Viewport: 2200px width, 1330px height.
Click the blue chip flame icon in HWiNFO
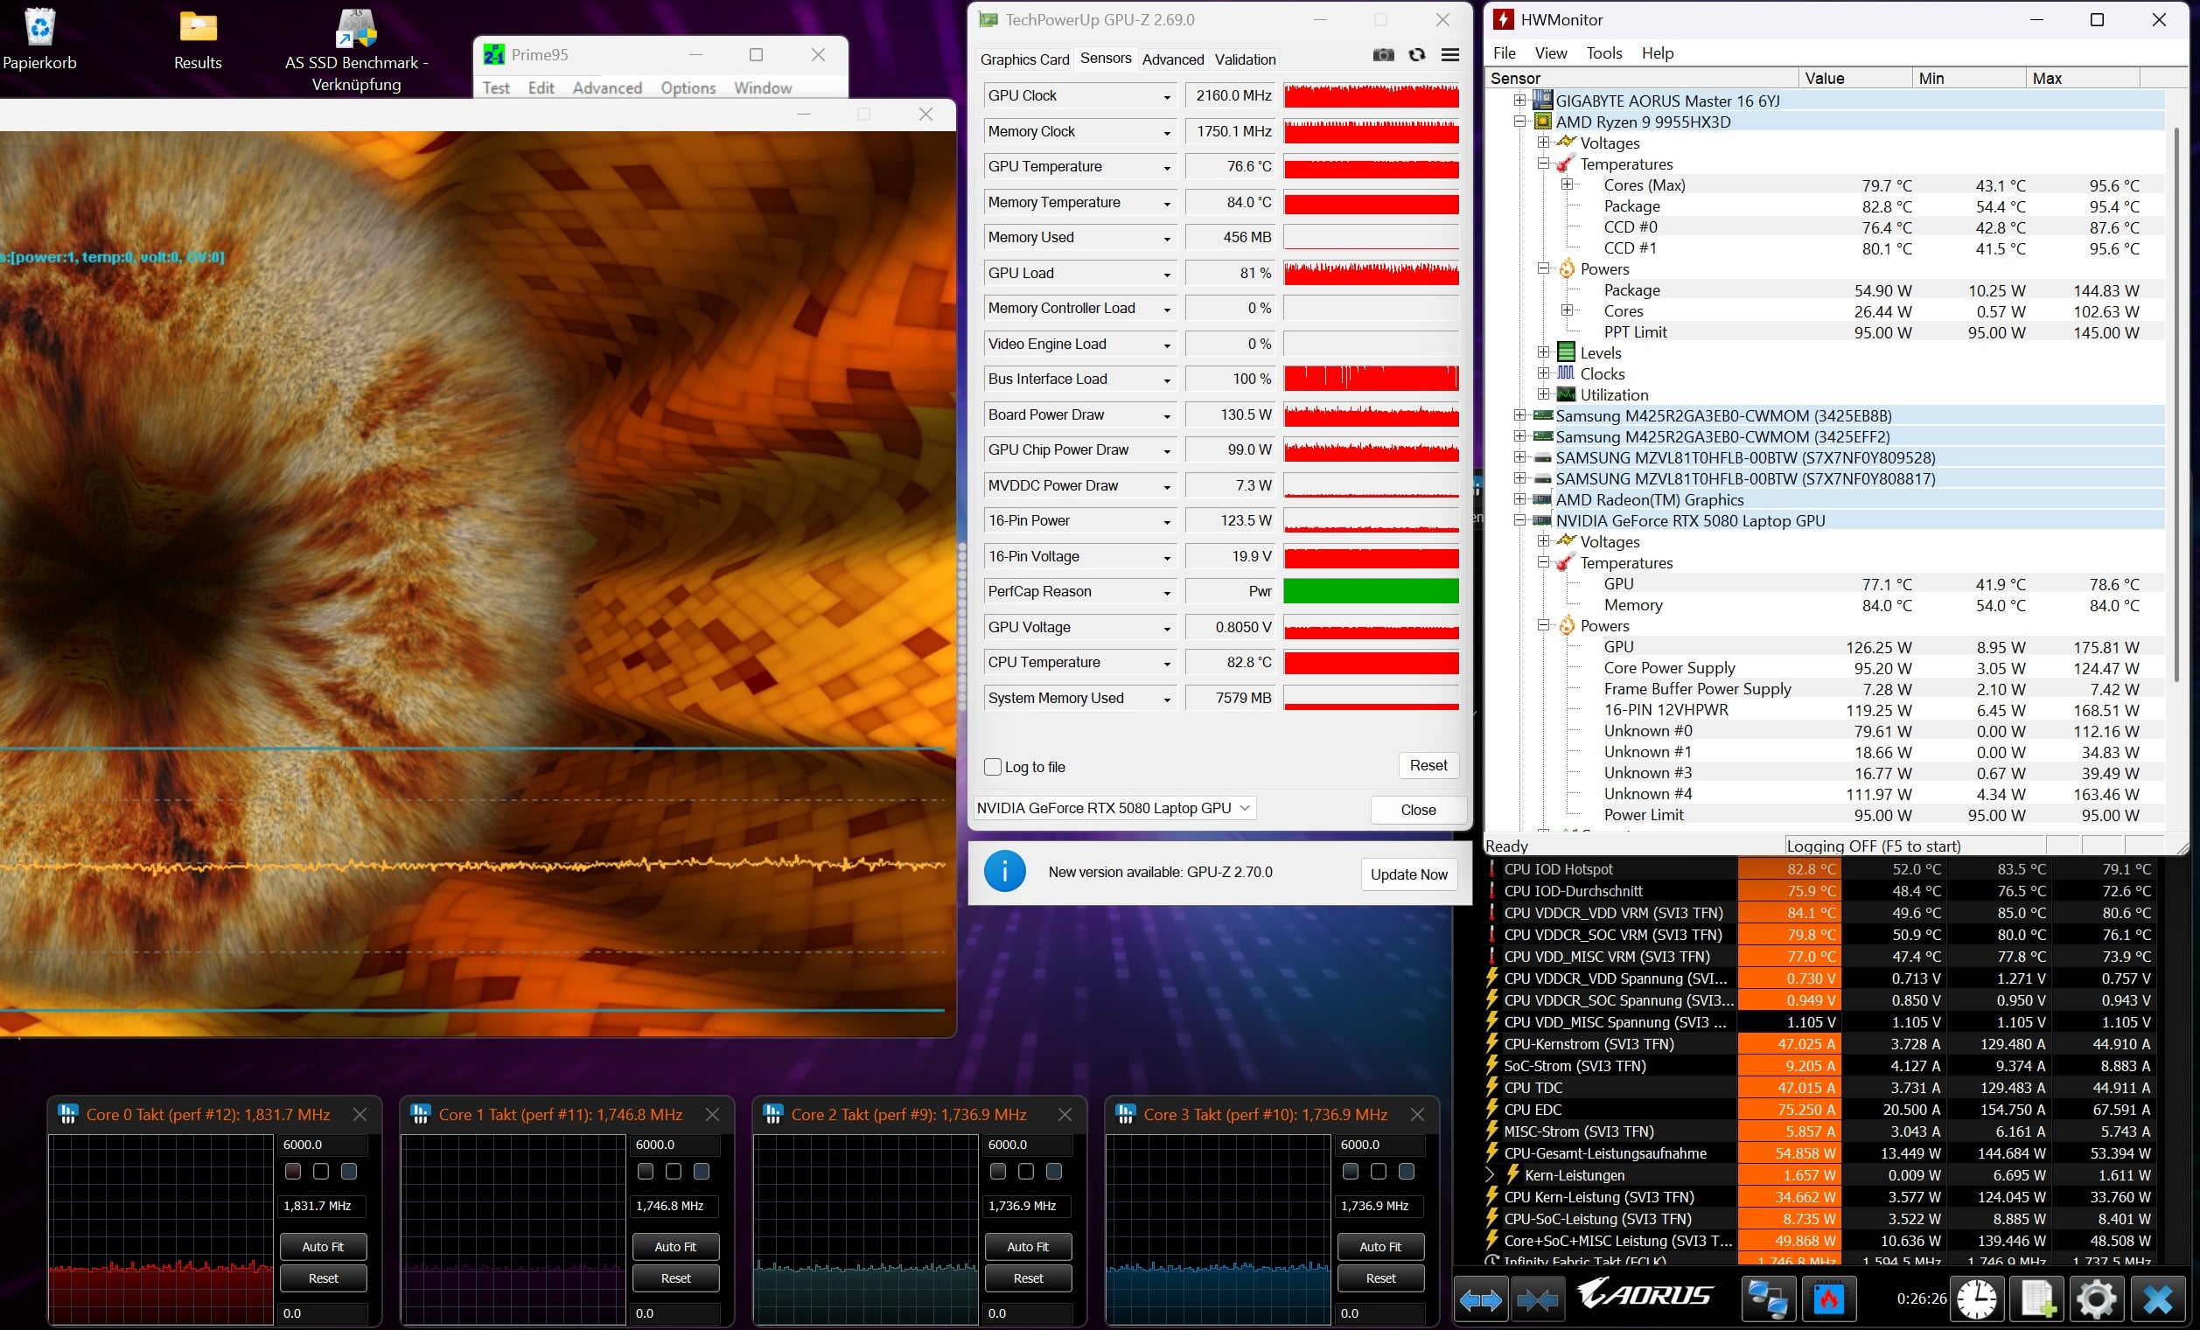click(1827, 1299)
